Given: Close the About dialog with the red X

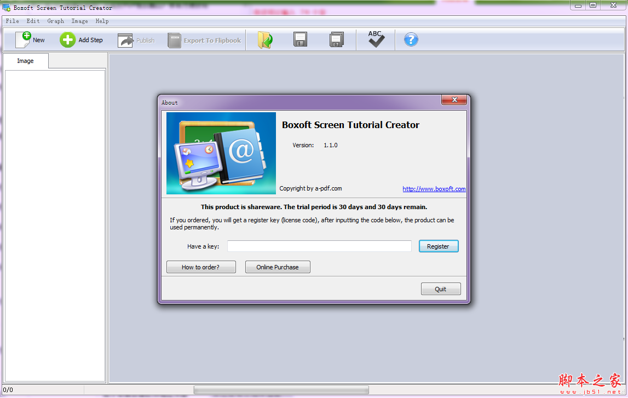Looking at the screenshot, I should (454, 100).
